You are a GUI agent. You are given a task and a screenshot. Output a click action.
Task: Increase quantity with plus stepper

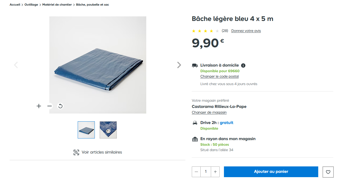coord(215,172)
